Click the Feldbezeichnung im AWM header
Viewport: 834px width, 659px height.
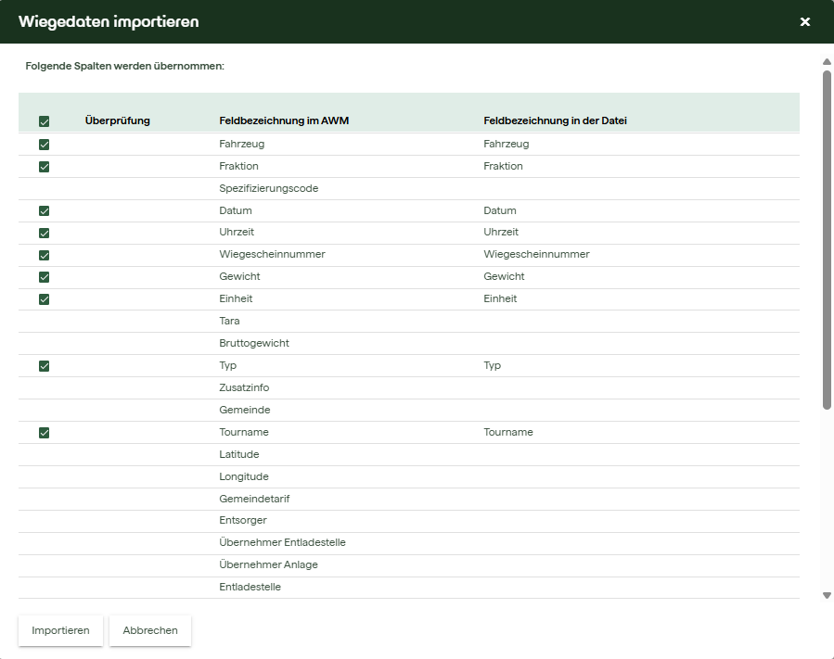(x=284, y=120)
